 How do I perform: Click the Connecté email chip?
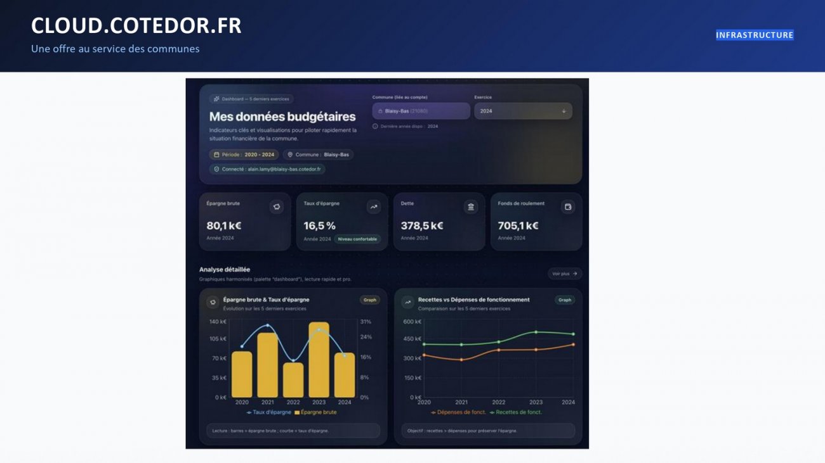[x=267, y=170]
